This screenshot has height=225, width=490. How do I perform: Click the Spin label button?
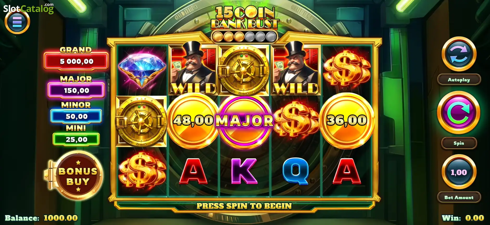459,143
